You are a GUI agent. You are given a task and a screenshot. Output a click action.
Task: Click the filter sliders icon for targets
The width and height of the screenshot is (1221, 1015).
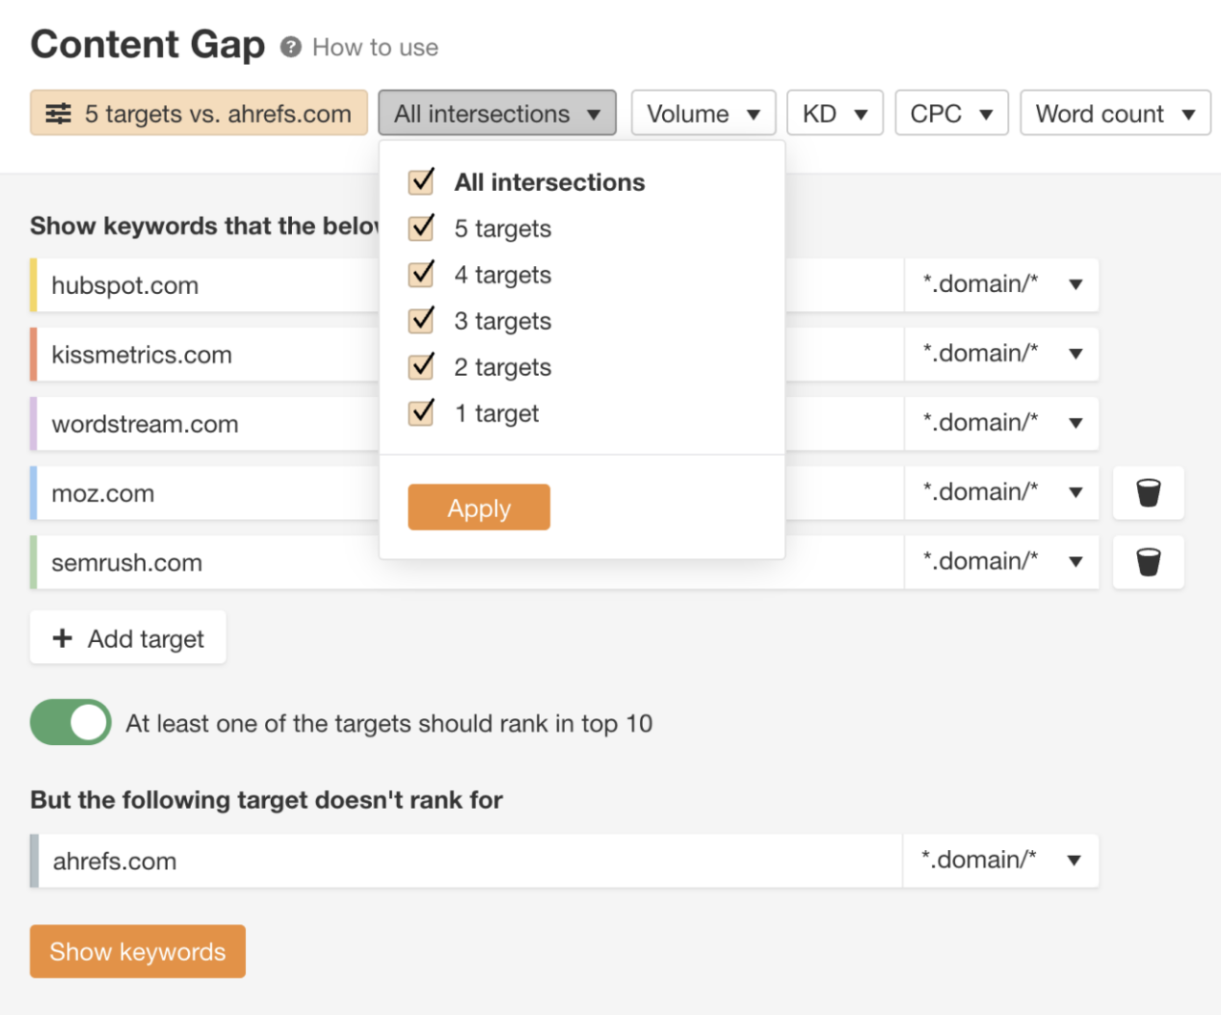tap(58, 114)
